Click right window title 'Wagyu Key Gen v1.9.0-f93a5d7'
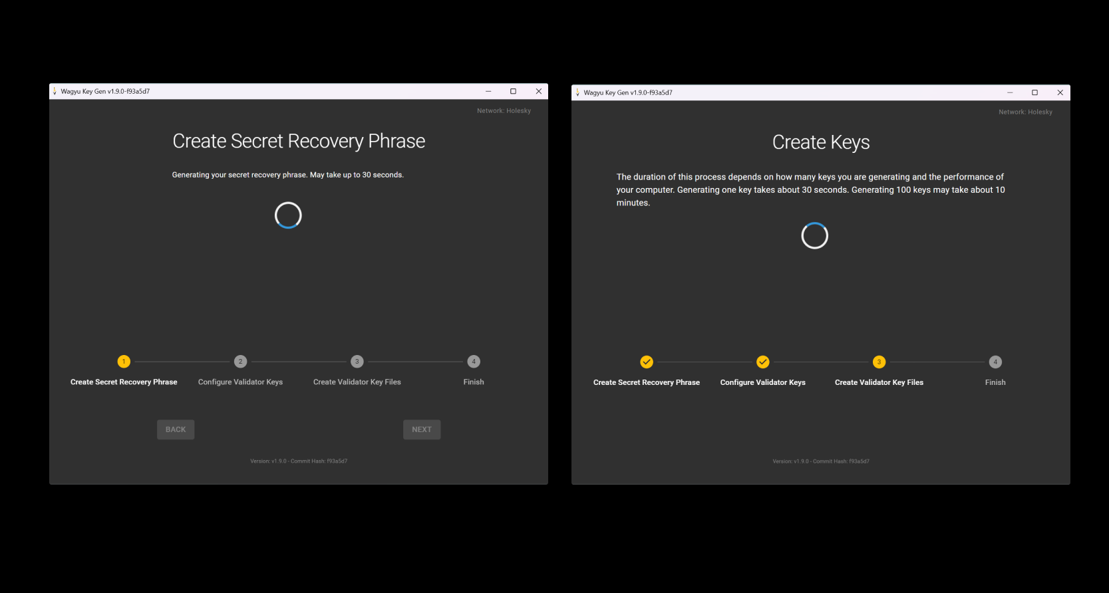This screenshot has height=593, width=1109. click(628, 93)
